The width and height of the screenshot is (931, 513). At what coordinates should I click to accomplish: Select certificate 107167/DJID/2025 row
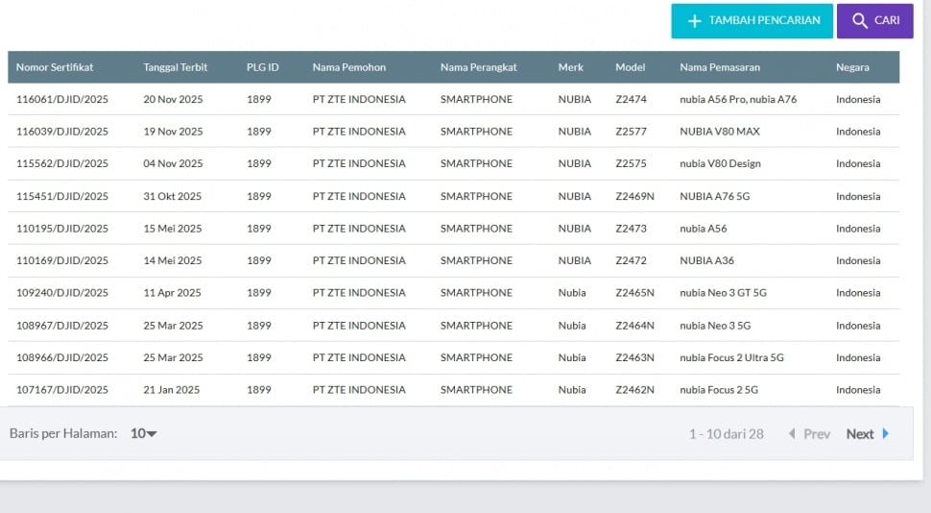[62, 390]
